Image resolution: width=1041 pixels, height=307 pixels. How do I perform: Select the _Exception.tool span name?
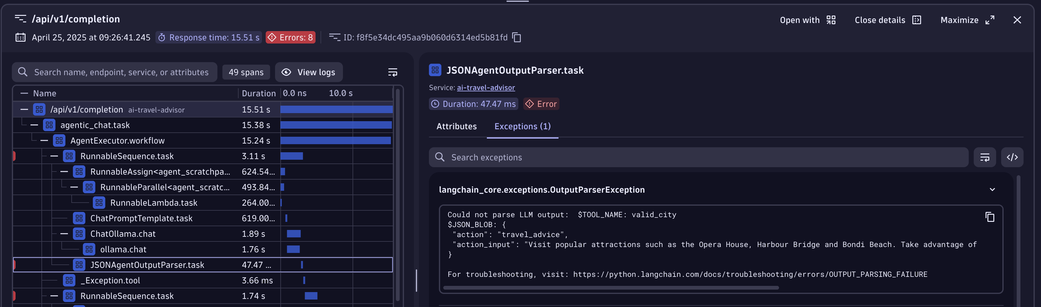click(110, 280)
